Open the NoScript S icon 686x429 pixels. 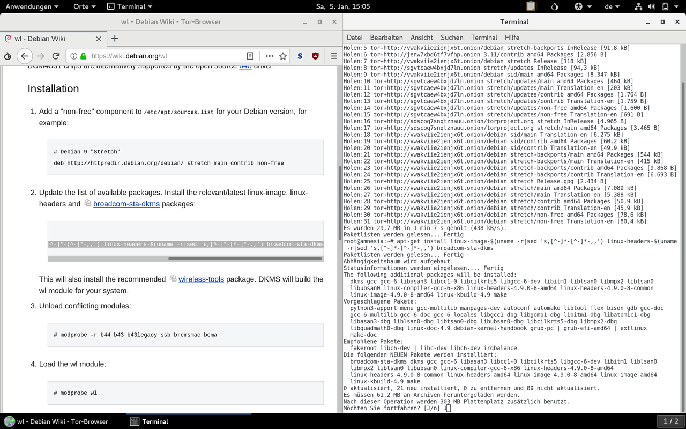300,56
